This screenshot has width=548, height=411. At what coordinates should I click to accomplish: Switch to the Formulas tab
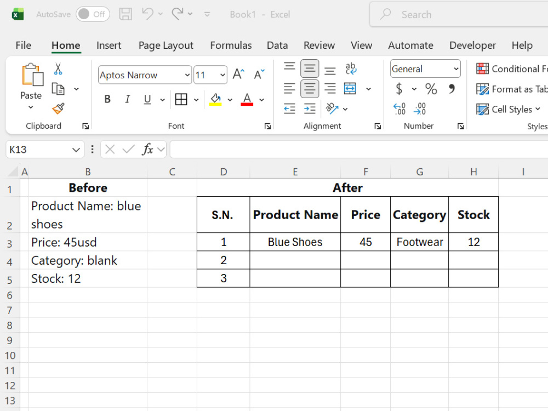(x=231, y=45)
